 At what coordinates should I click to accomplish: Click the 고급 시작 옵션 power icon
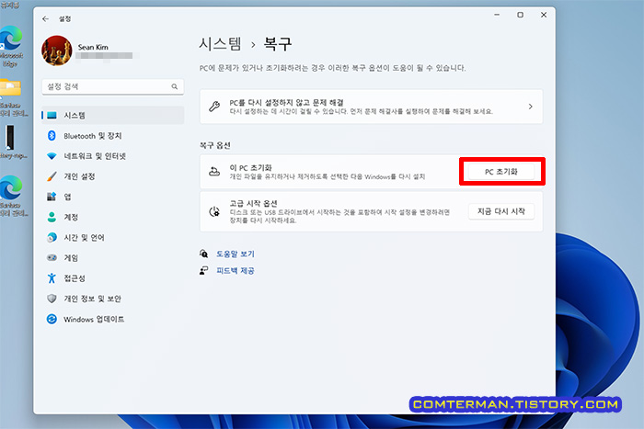point(214,211)
